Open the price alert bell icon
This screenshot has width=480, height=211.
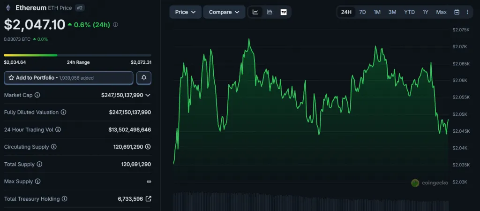[144, 78]
